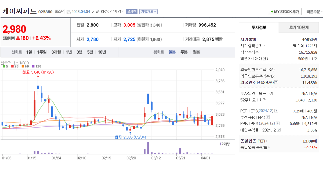The height and width of the screenshot is (179, 323).
Task: Click the 외국인소진율 value 11.48%
Action: [310, 82]
